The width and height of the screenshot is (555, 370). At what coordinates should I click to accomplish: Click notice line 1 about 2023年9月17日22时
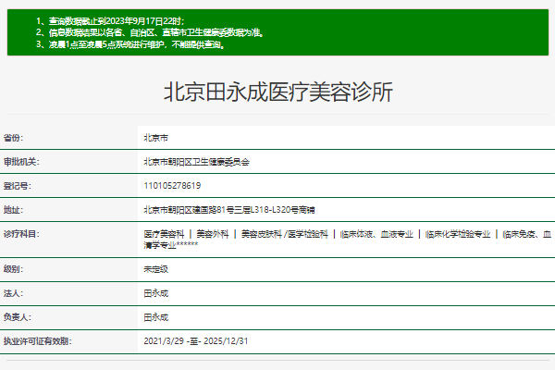point(110,21)
